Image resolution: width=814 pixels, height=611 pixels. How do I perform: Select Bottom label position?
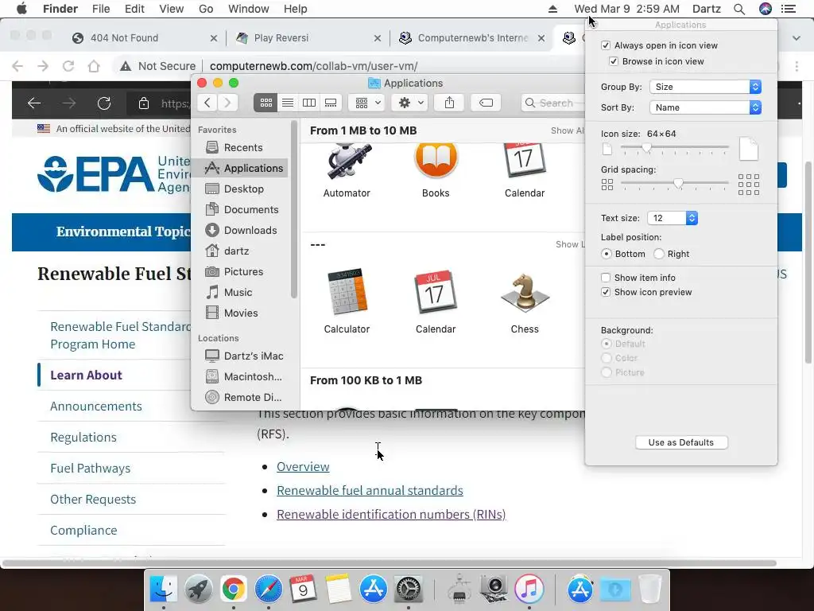pyautogui.click(x=606, y=254)
